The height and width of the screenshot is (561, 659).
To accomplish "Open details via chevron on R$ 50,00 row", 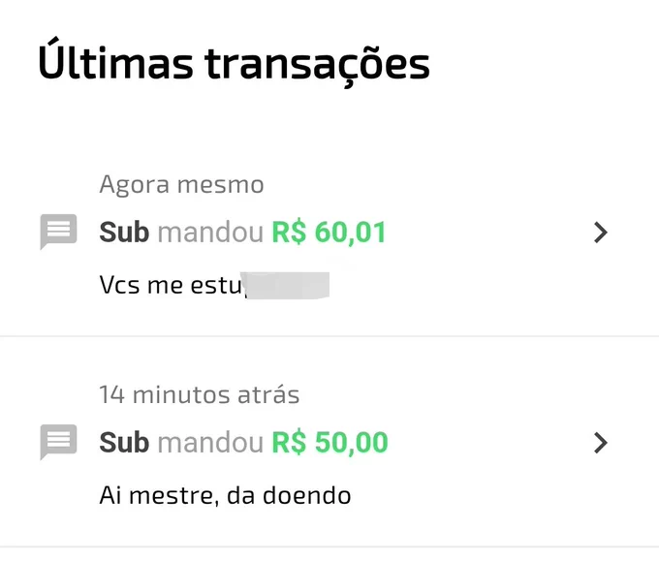I will 601,443.
